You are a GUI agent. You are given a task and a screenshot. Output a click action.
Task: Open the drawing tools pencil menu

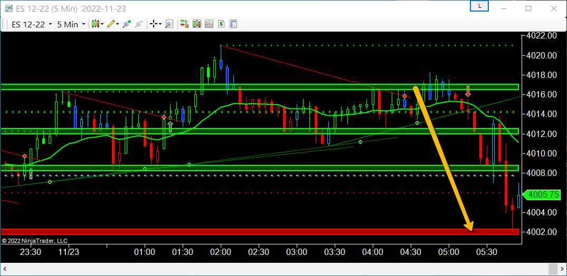[x=113, y=24]
